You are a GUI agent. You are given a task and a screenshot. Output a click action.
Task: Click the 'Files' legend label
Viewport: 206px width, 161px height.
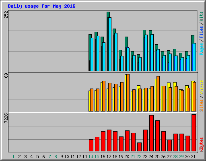pos(202,32)
